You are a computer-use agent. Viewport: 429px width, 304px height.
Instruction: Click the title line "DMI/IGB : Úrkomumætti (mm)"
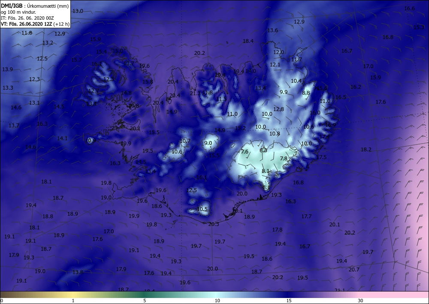click(35, 6)
